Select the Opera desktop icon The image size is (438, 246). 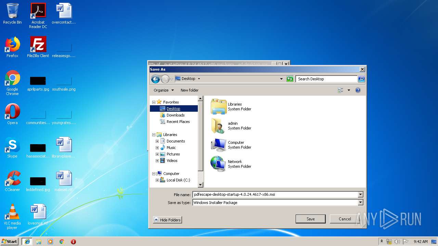(x=12, y=114)
